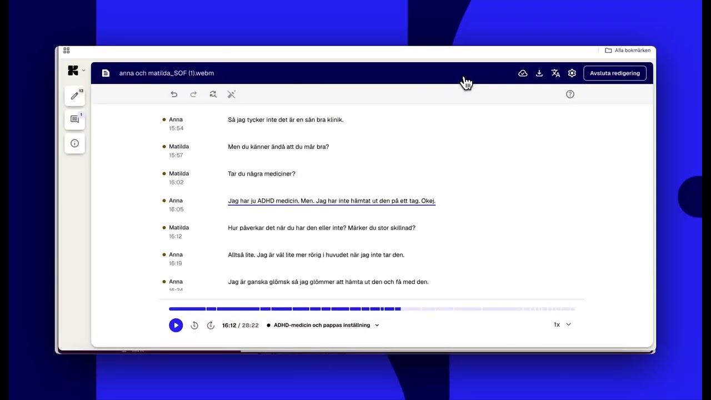Click the magic wand toolbar icon
This screenshot has width=711, height=400.
[232, 94]
